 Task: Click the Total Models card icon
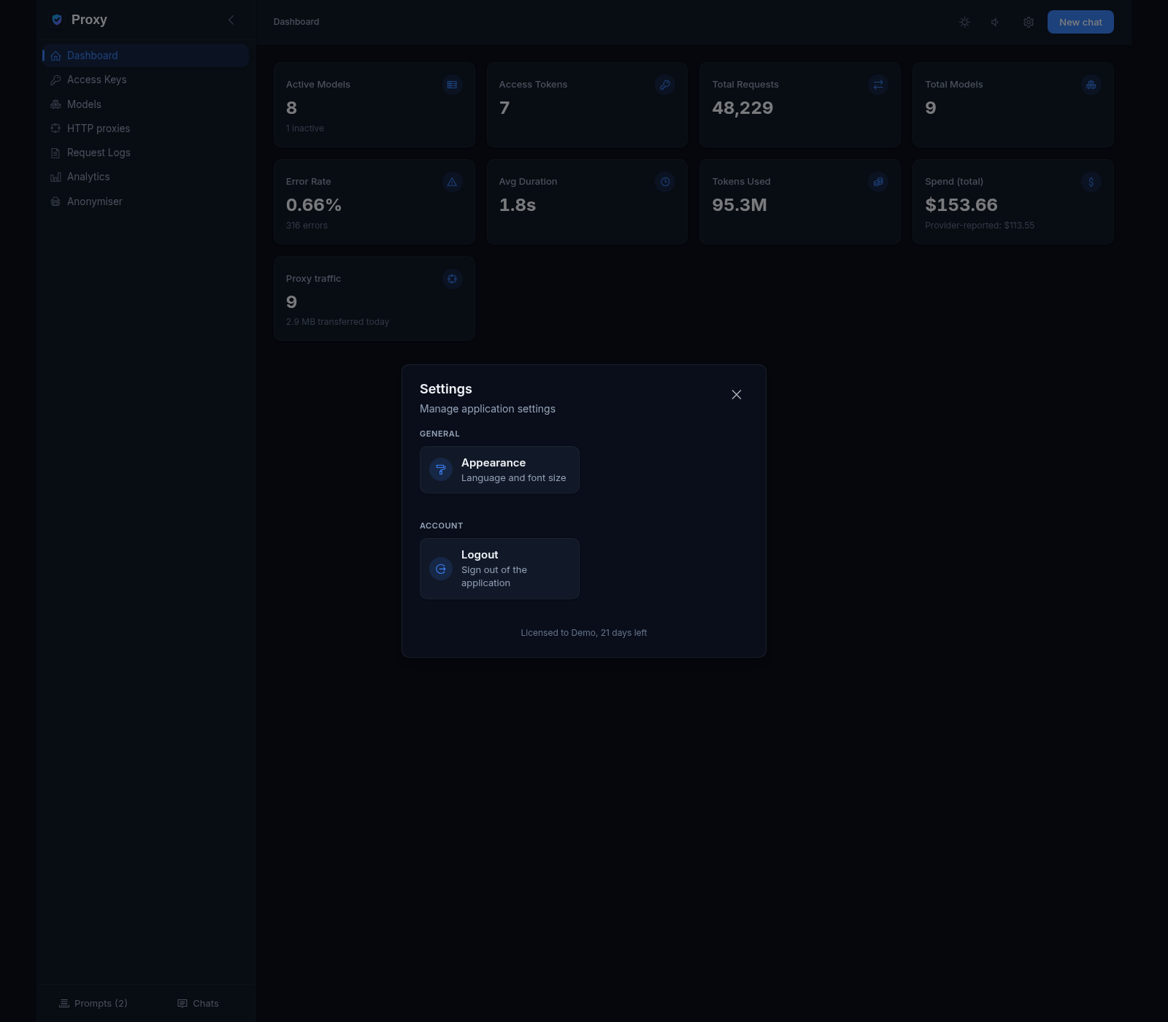[x=1091, y=85]
